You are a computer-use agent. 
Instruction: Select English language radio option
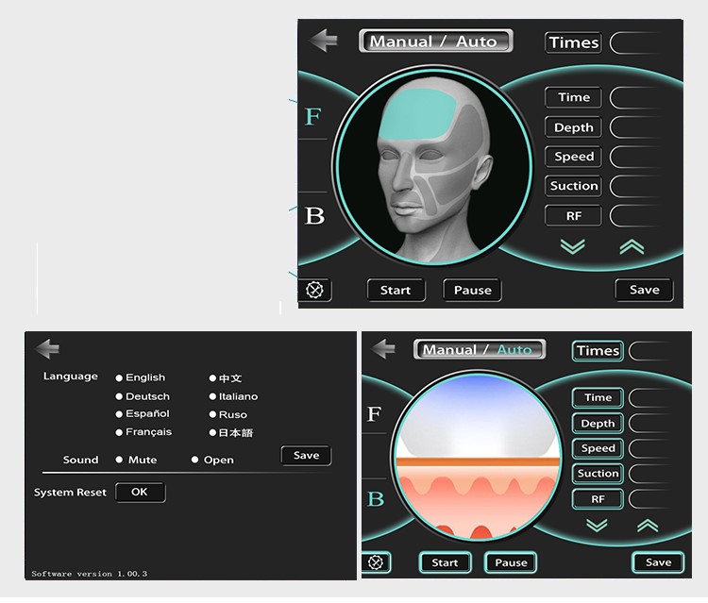point(119,377)
